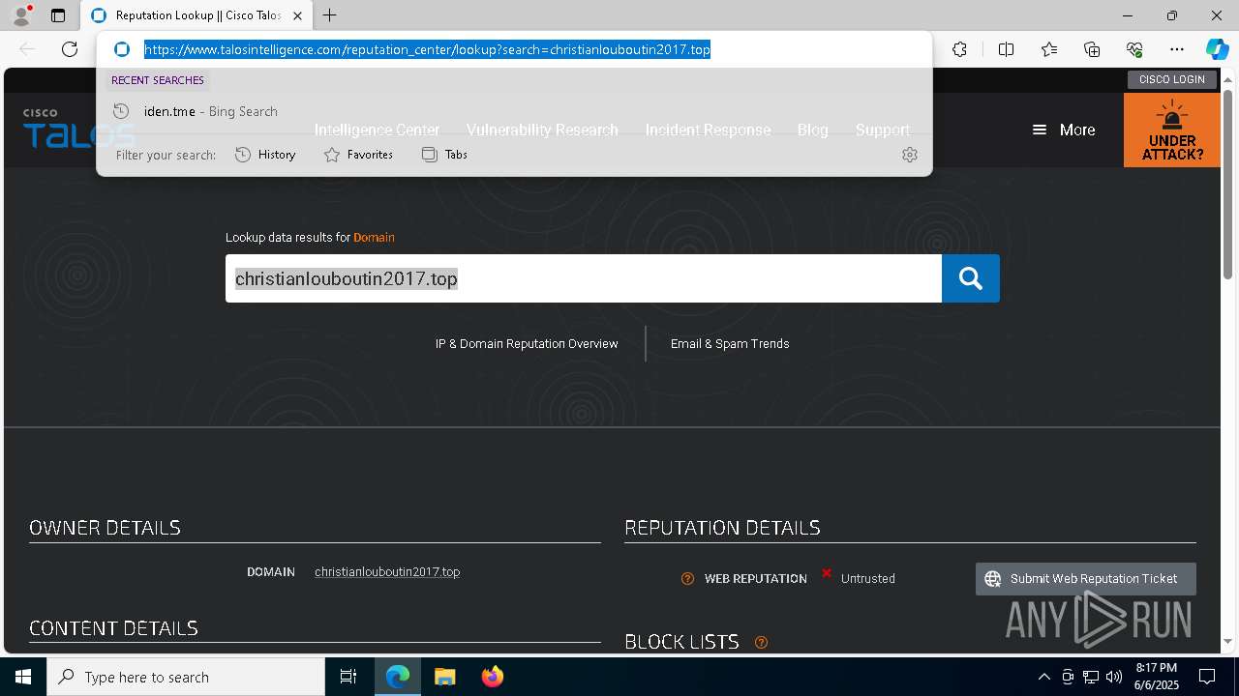This screenshot has width=1239, height=696.
Task: Open the Copilot sidebar icon
Action: [x=1217, y=49]
